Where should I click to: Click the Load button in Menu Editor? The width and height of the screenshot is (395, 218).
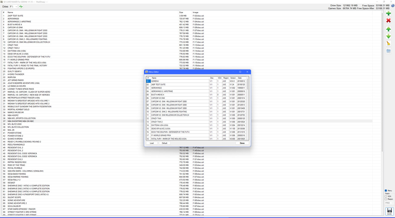coord(152,143)
